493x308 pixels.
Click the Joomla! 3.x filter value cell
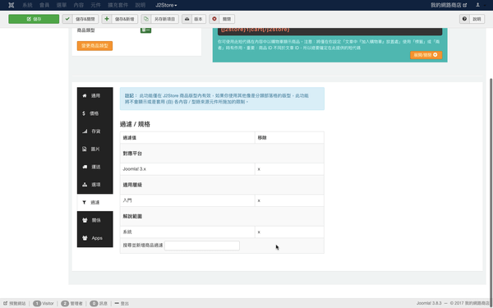[x=187, y=169]
